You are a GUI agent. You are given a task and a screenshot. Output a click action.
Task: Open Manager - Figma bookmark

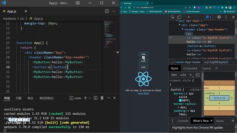[137, 11]
